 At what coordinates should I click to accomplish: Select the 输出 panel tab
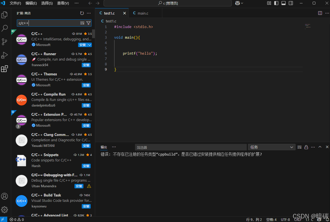coord(104,147)
